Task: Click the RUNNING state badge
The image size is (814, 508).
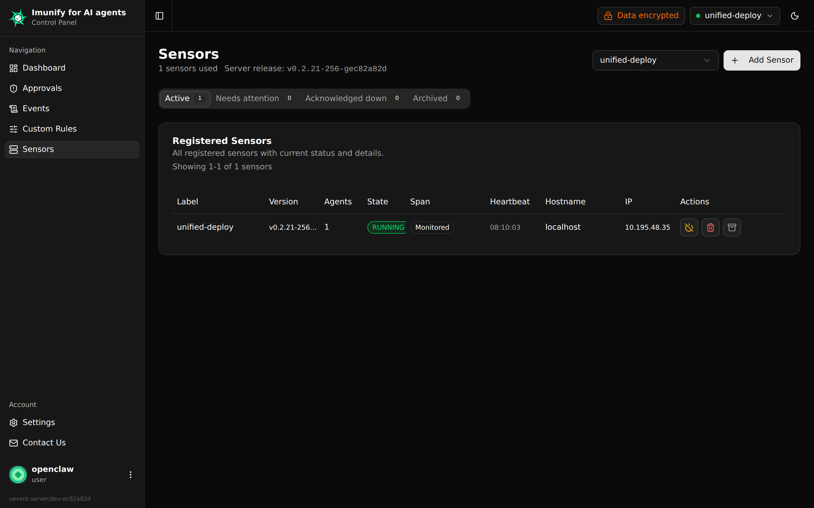Action: [x=387, y=227]
